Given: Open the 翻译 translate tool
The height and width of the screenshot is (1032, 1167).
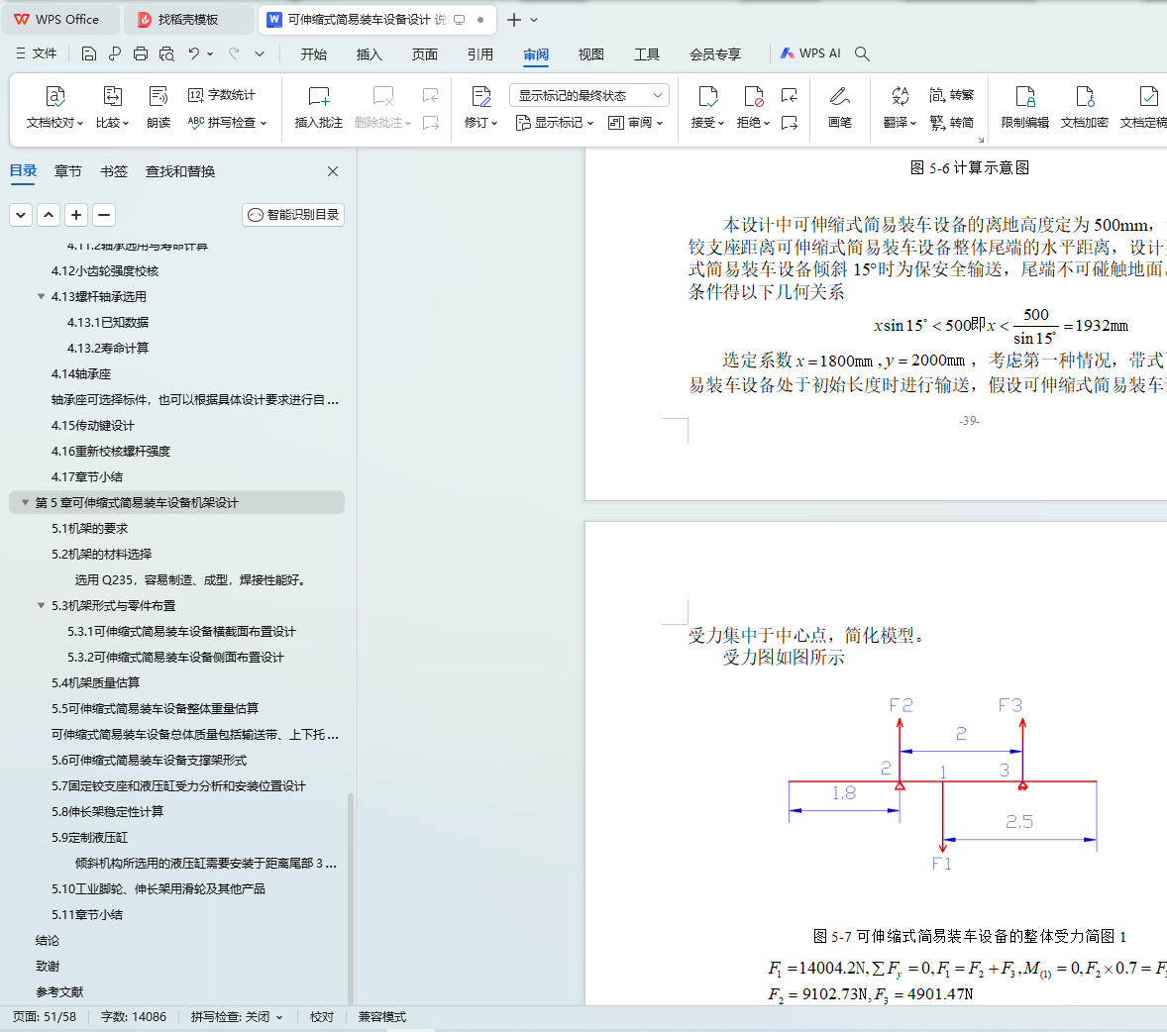Looking at the screenshot, I should [900, 107].
